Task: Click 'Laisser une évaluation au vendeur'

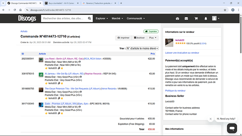Action: (x=182, y=53)
